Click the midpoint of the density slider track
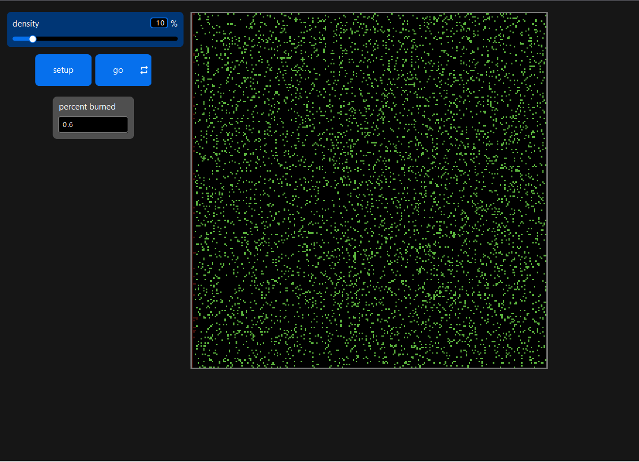 [x=95, y=39]
